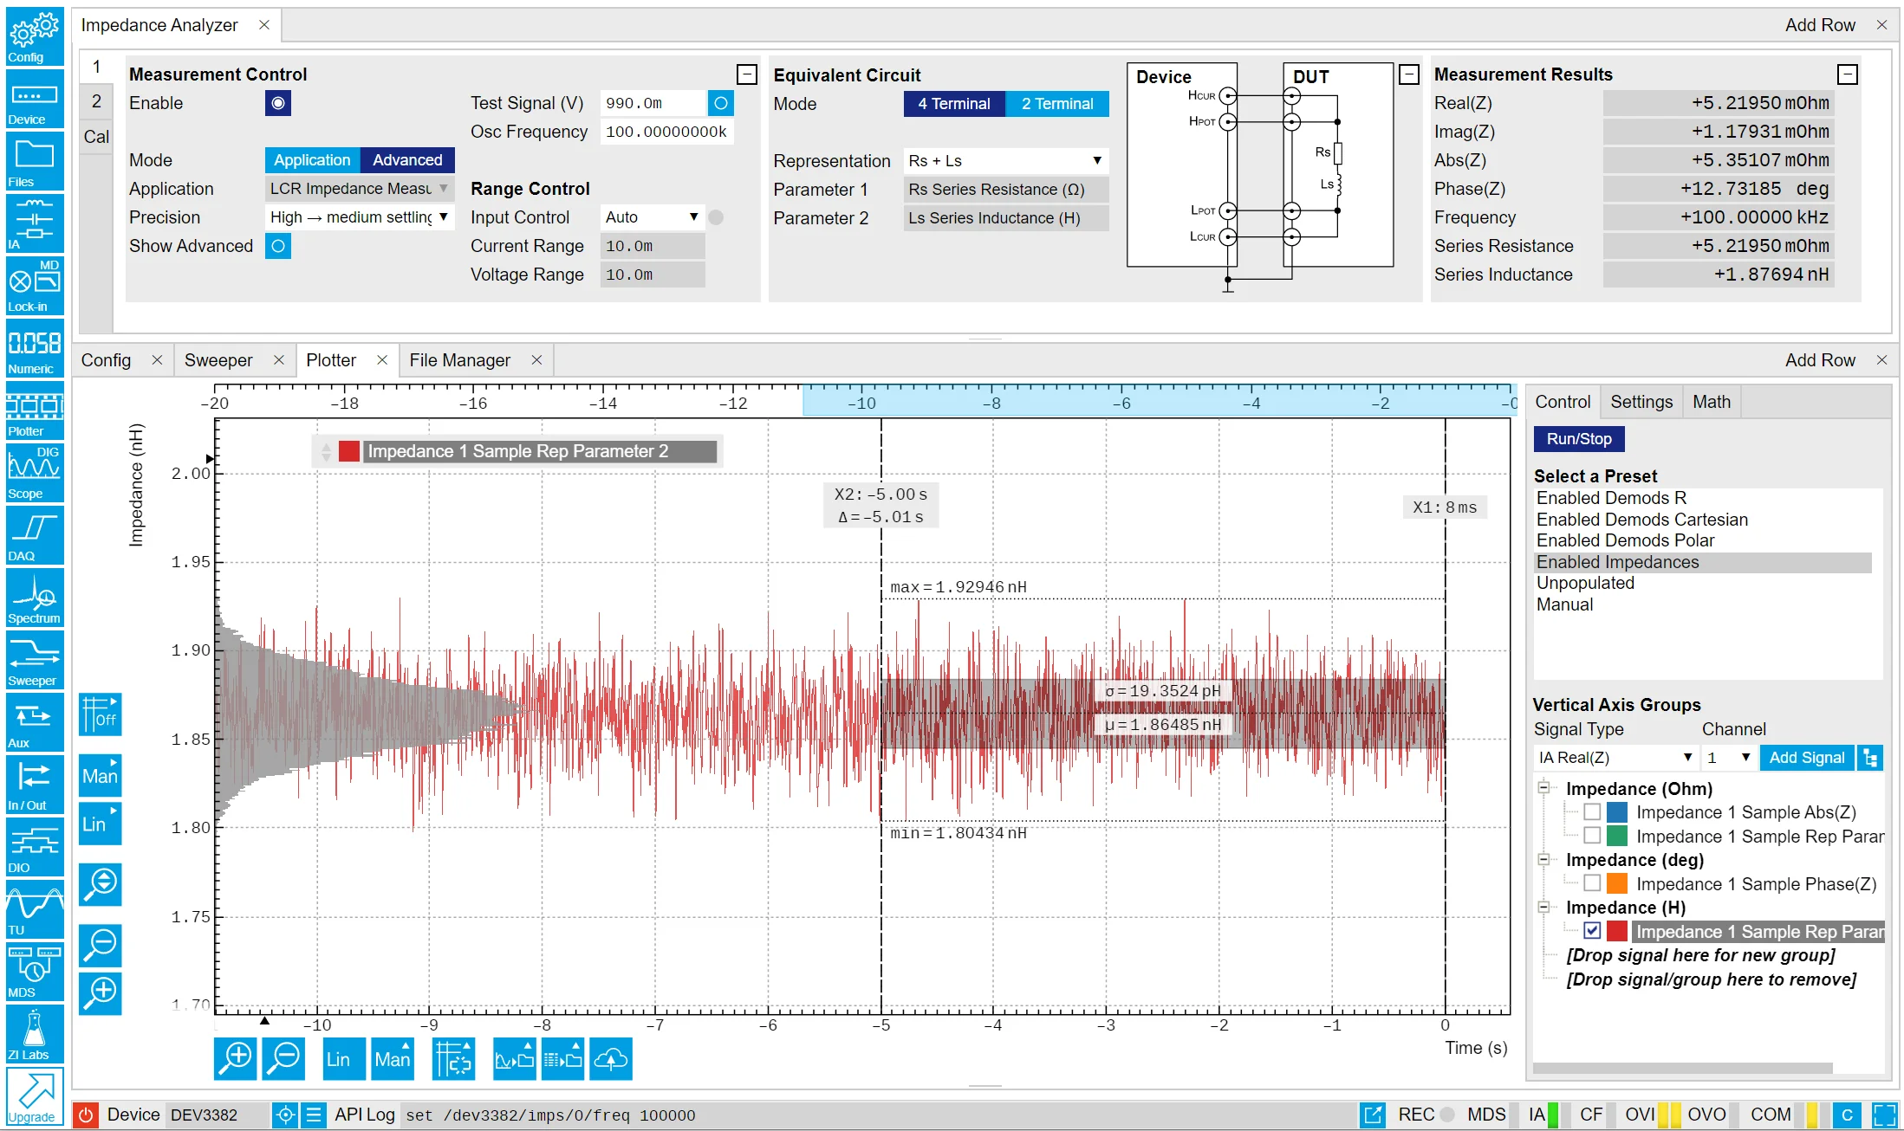Click Add Row in the plotter row
This screenshot has width=1904, height=1131.
coord(1820,360)
